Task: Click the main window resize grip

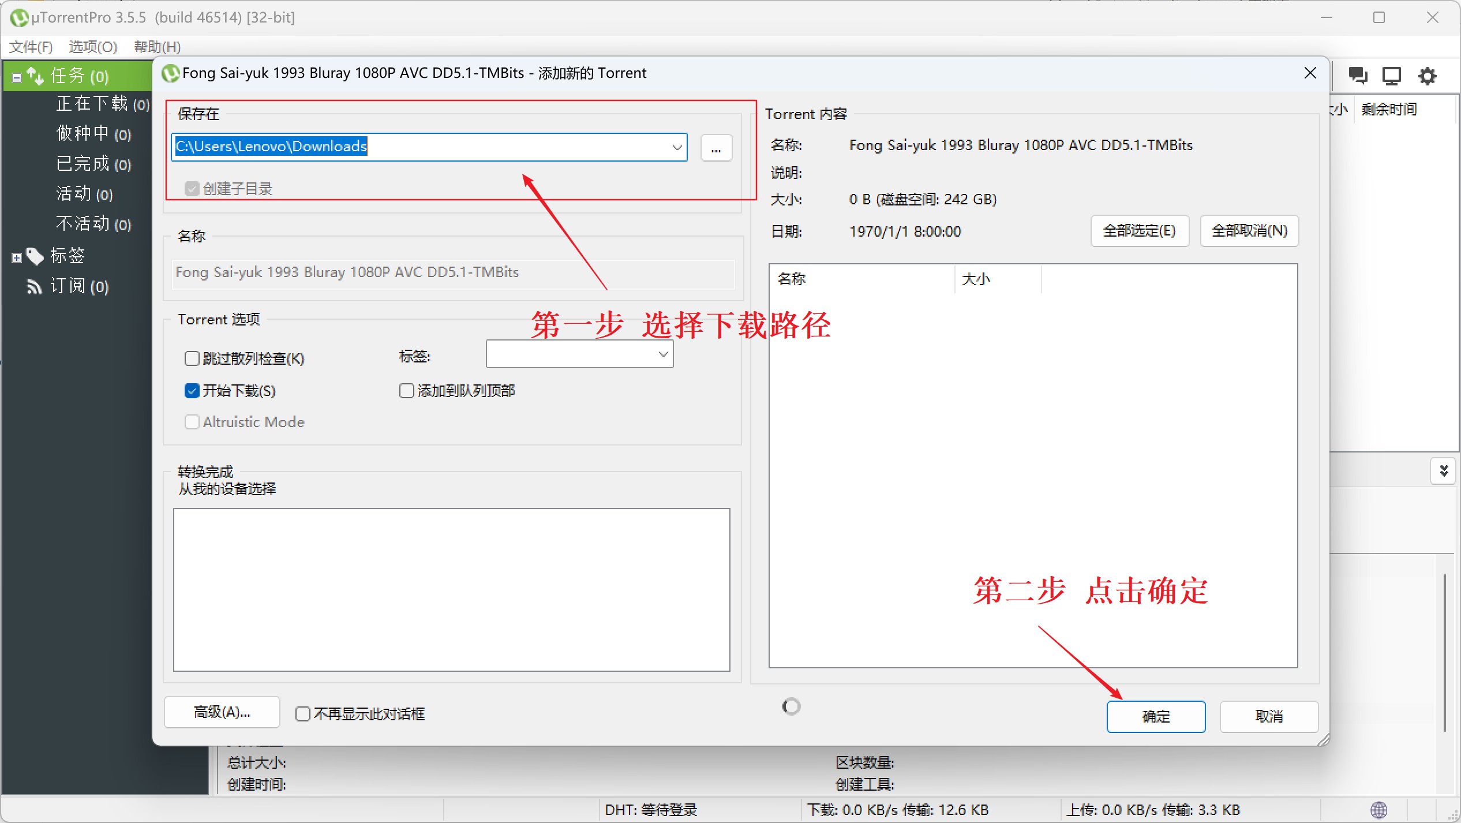Action: (1453, 815)
